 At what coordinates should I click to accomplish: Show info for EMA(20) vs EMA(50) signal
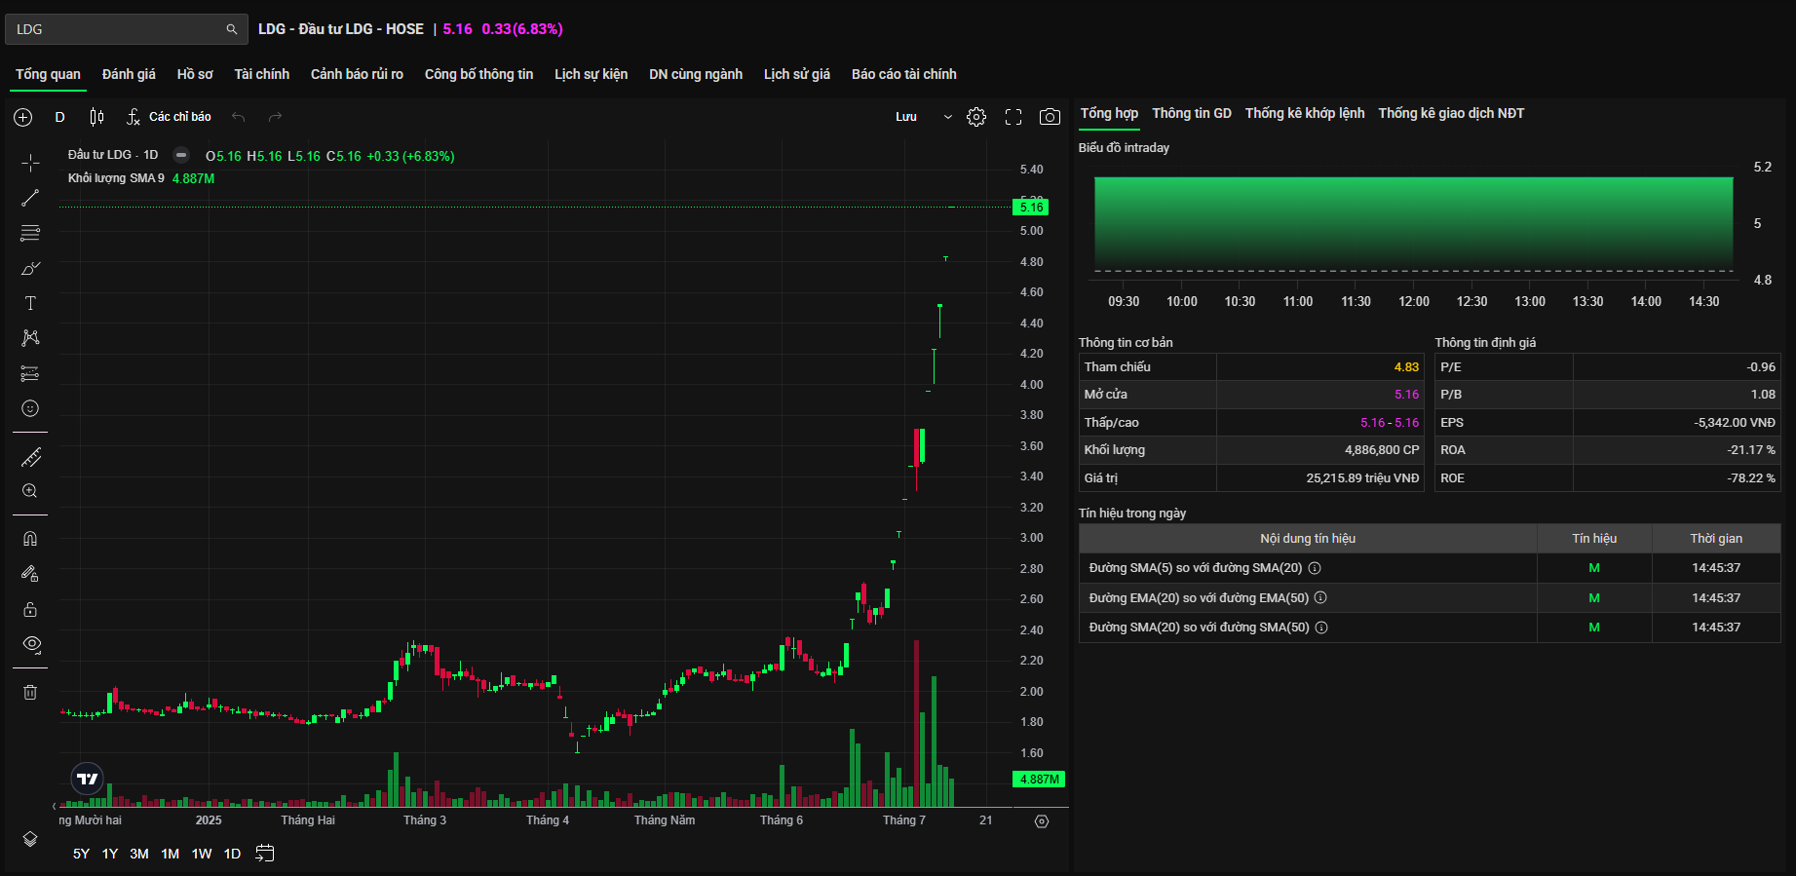[x=1320, y=597]
